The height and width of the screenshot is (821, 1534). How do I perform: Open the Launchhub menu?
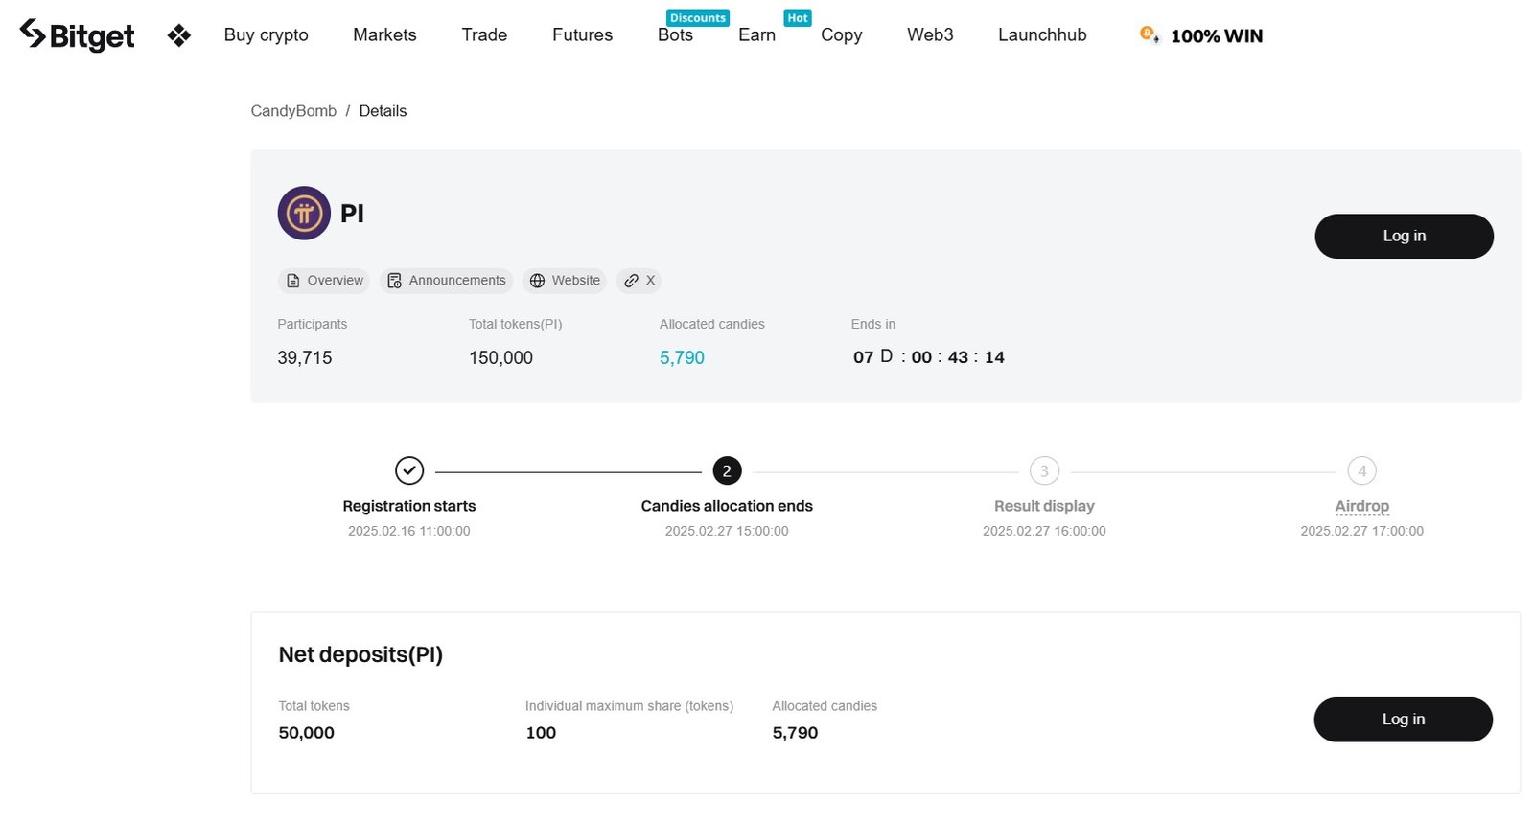pyautogui.click(x=1042, y=35)
